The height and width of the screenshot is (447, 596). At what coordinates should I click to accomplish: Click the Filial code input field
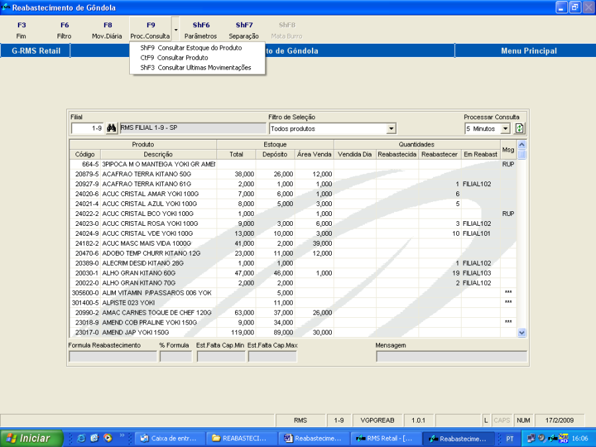(x=87, y=128)
